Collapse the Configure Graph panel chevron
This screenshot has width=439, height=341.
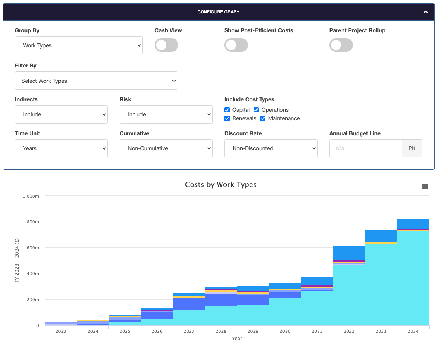coord(426,12)
